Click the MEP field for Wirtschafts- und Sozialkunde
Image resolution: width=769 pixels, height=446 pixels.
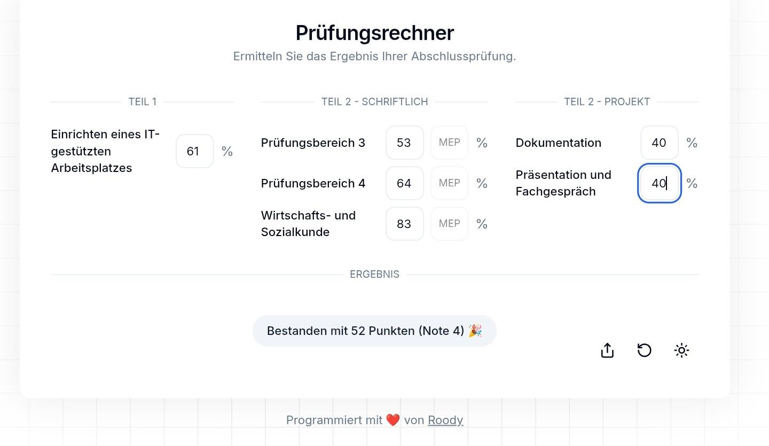(x=449, y=224)
